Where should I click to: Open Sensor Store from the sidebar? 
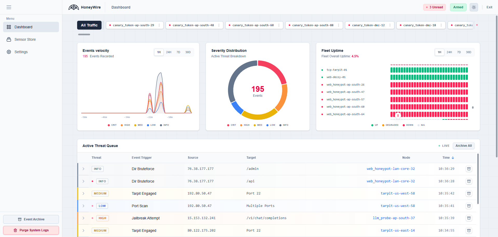click(x=25, y=39)
